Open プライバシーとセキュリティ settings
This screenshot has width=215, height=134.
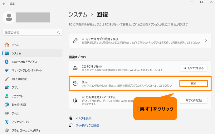click(26, 130)
